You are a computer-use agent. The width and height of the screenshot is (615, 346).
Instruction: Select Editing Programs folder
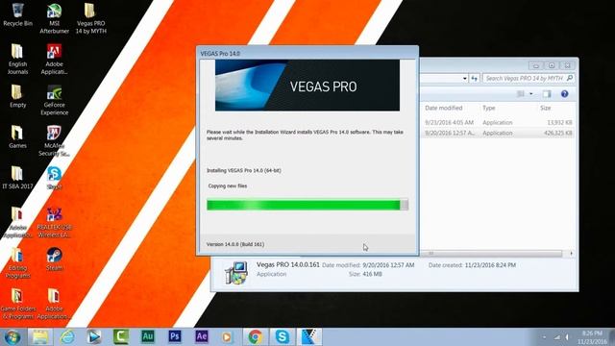[17, 263]
